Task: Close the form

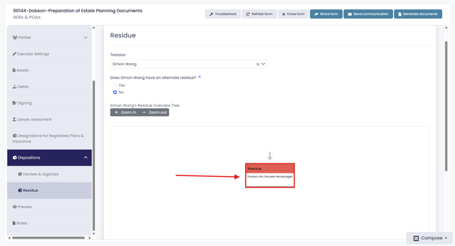Action: tap(293, 14)
